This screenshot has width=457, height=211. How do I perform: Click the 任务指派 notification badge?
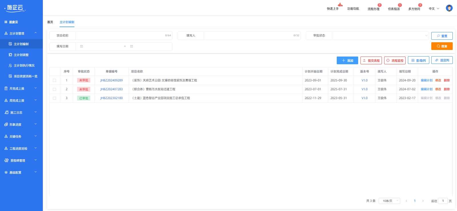(400, 5)
